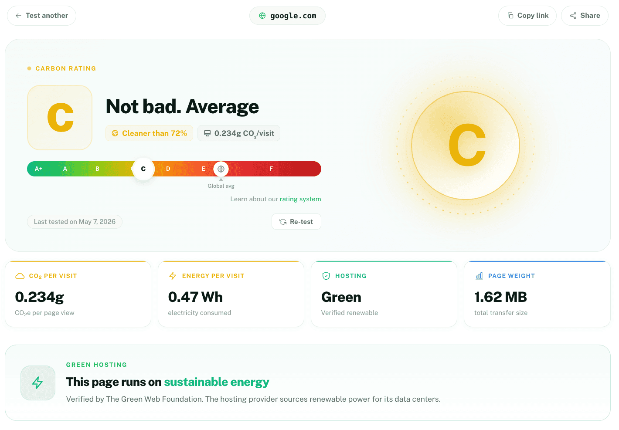The width and height of the screenshot is (619, 430).
Task: Click the Cleaner than 72% badge
Action: pos(149,133)
